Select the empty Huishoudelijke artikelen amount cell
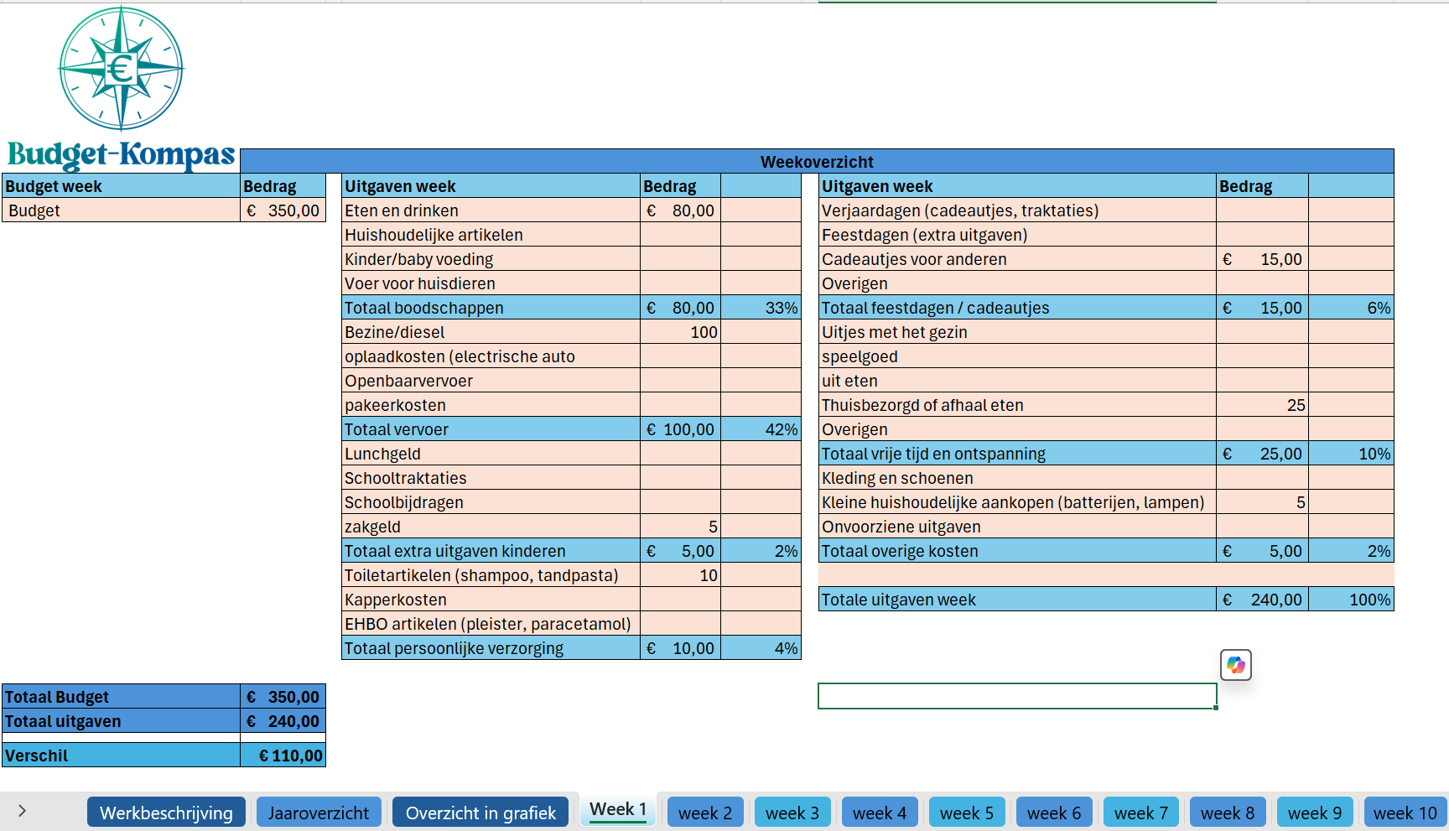Image resolution: width=1449 pixels, height=831 pixels. (x=680, y=235)
